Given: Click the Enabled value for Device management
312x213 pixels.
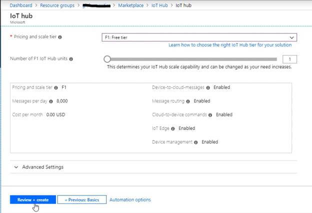Looking at the screenshot, I should [210, 142].
